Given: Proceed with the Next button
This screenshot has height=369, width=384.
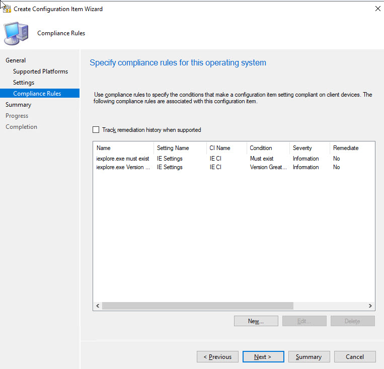Looking at the screenshot, I should (263, 357).
